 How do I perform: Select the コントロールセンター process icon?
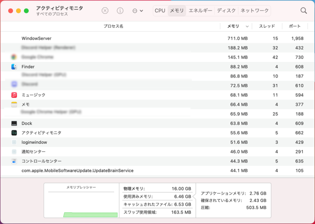14,161
